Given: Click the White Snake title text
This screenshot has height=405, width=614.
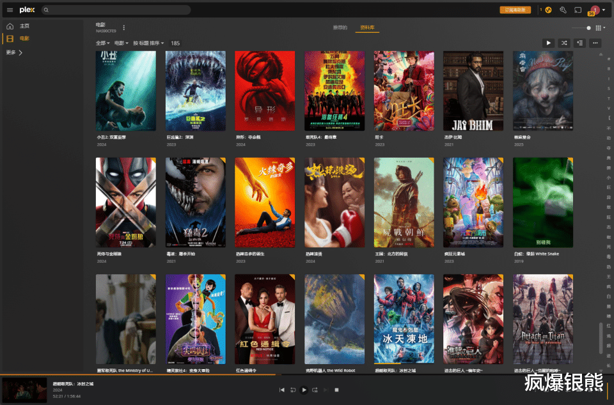Looking at the screenshot, I should pyautogui.click(x=536, y=254).
